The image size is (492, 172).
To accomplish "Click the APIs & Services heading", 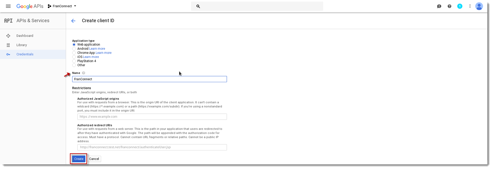I will tap(33, 21).
